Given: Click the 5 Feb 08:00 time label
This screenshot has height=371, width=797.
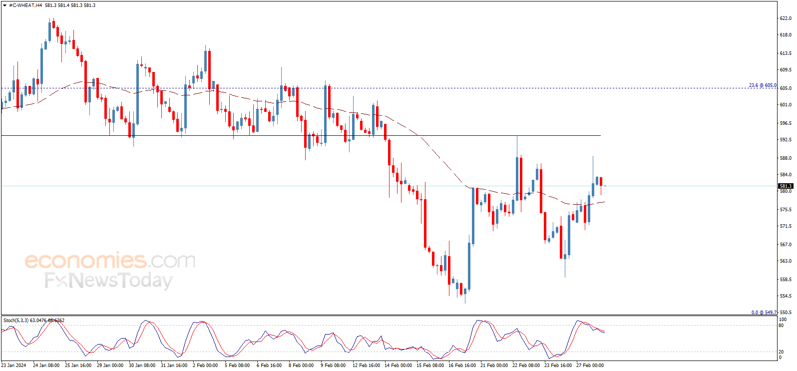Looking at the screenshot, I should coord(237,366).
